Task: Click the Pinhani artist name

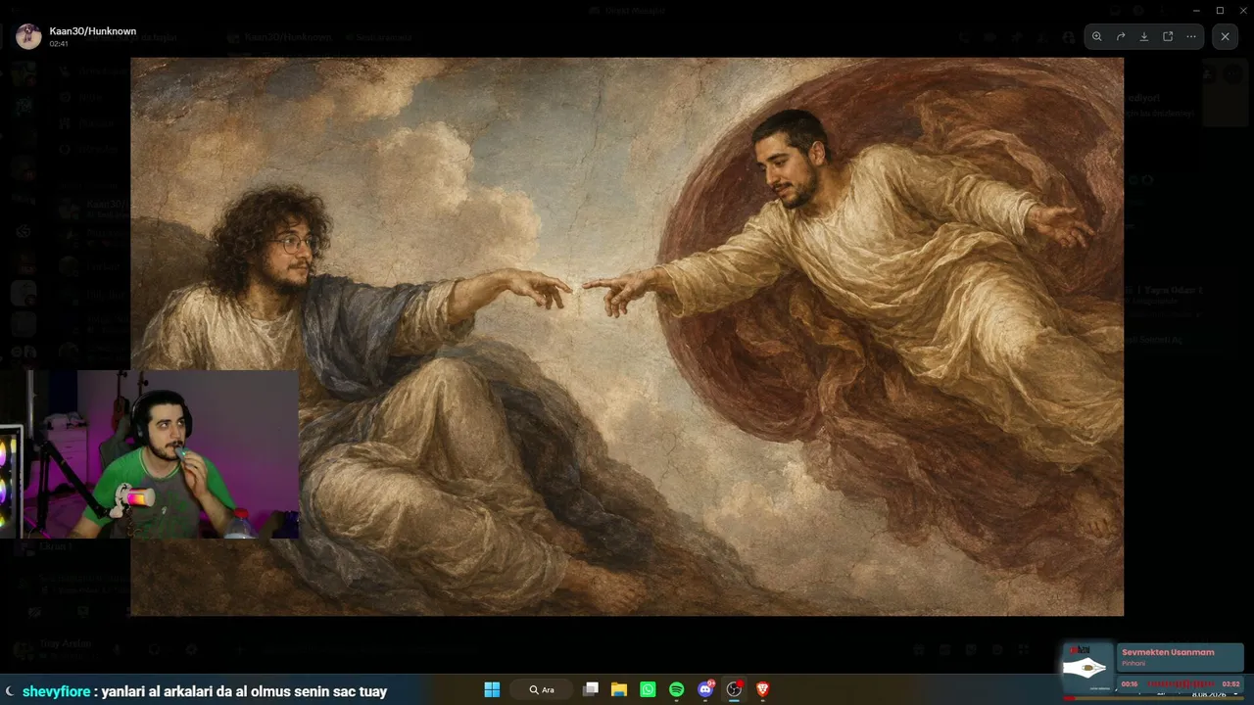Action: point(1133,664)
